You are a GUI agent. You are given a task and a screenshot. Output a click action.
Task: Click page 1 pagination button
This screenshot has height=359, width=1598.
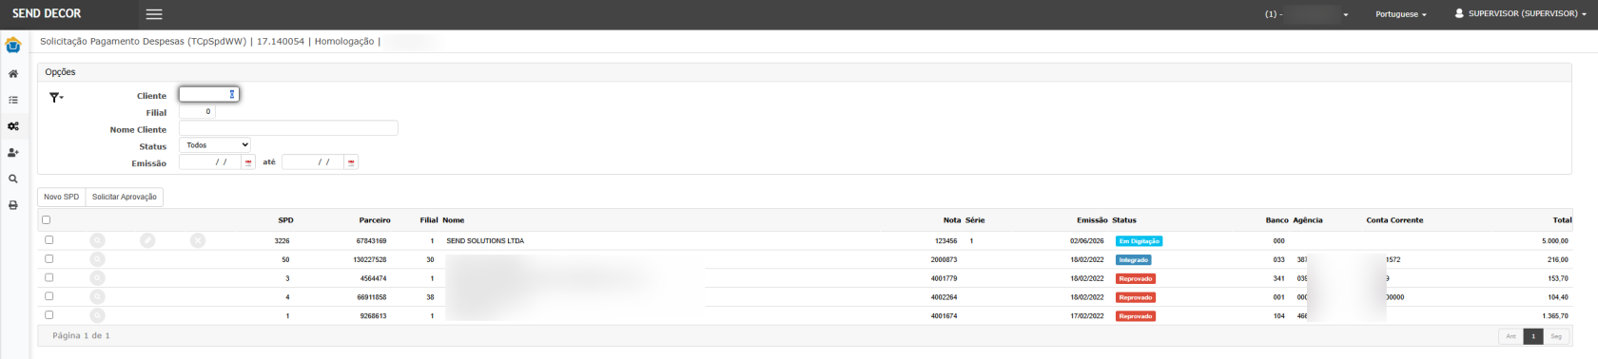coord(1533,336)
